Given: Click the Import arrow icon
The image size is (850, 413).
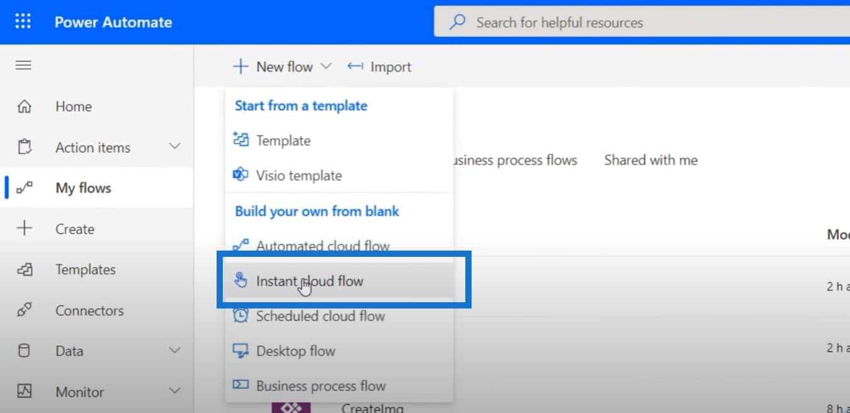Looking at the screenshot, I should (356, 67).
